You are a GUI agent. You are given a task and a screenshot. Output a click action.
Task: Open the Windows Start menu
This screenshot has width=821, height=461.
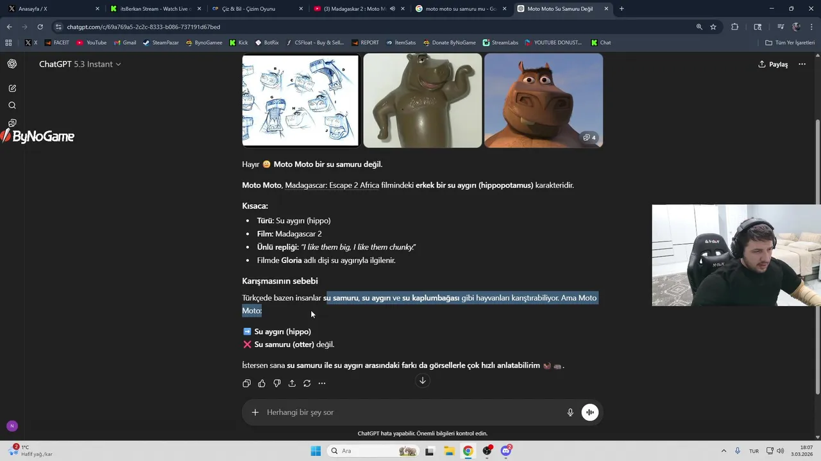point(316,451)
